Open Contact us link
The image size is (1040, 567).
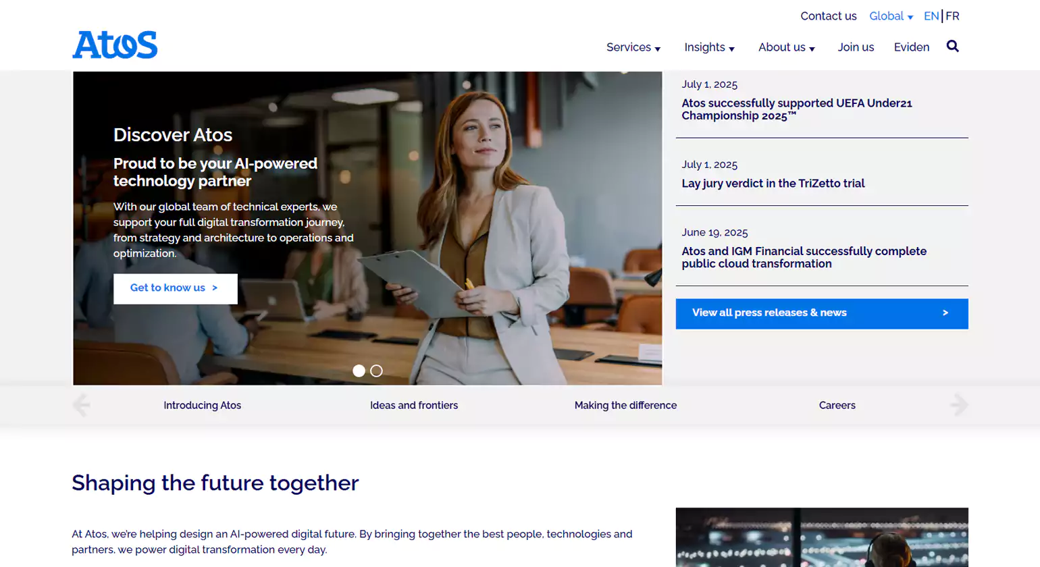tap(828, 16)
